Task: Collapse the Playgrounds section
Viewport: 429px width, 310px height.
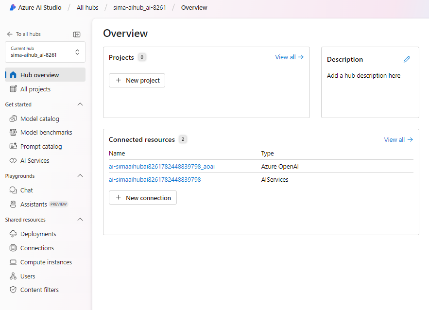Action: coord(80,176)
